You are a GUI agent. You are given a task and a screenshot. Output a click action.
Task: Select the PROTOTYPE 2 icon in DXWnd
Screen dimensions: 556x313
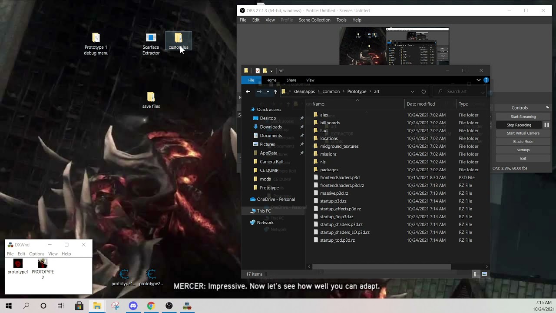43,269
